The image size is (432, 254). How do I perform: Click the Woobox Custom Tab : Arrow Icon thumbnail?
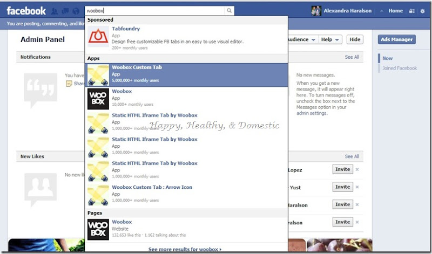point(98,195)
